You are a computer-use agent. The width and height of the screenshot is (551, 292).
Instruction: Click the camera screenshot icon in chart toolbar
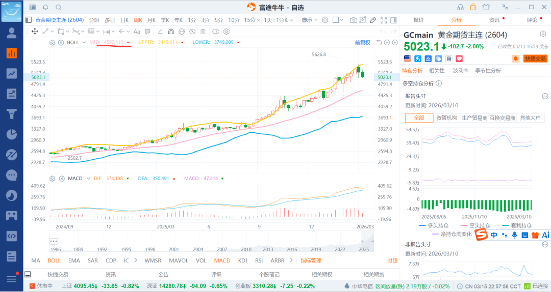point(353,20)
